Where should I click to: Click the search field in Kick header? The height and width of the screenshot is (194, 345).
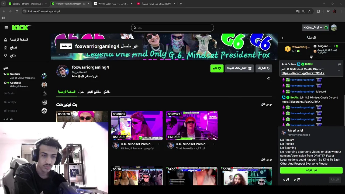pyautogui.click(x=172, y=27)
